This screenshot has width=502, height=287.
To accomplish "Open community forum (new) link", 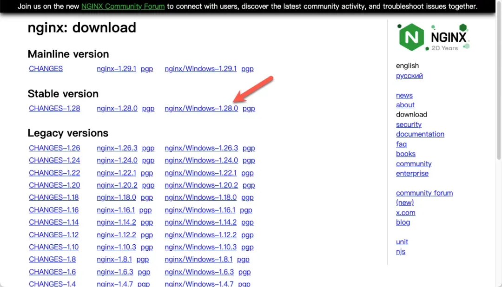I will (424, 198).
